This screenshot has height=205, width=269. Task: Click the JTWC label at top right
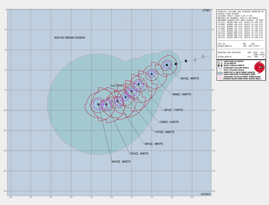207,10
